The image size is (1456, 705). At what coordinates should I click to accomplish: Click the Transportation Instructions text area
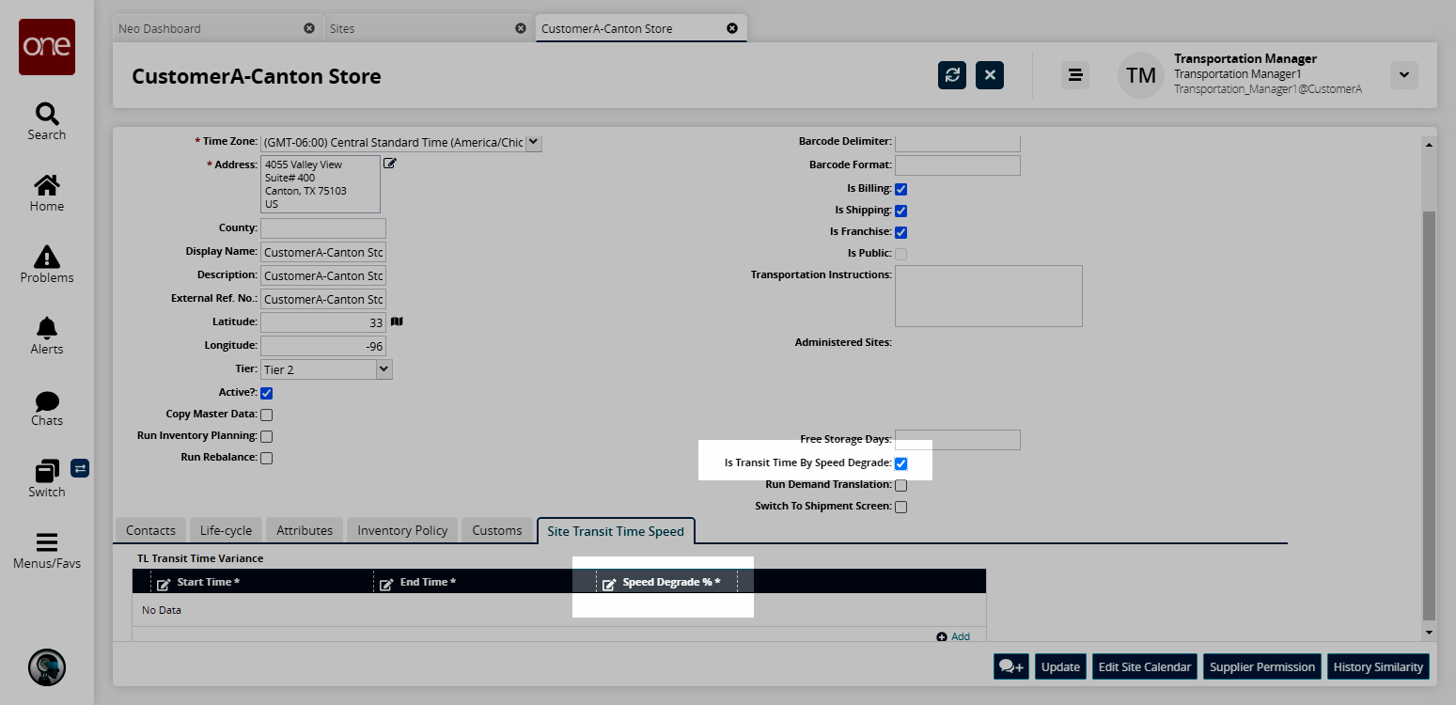click(x=989, y=296)
